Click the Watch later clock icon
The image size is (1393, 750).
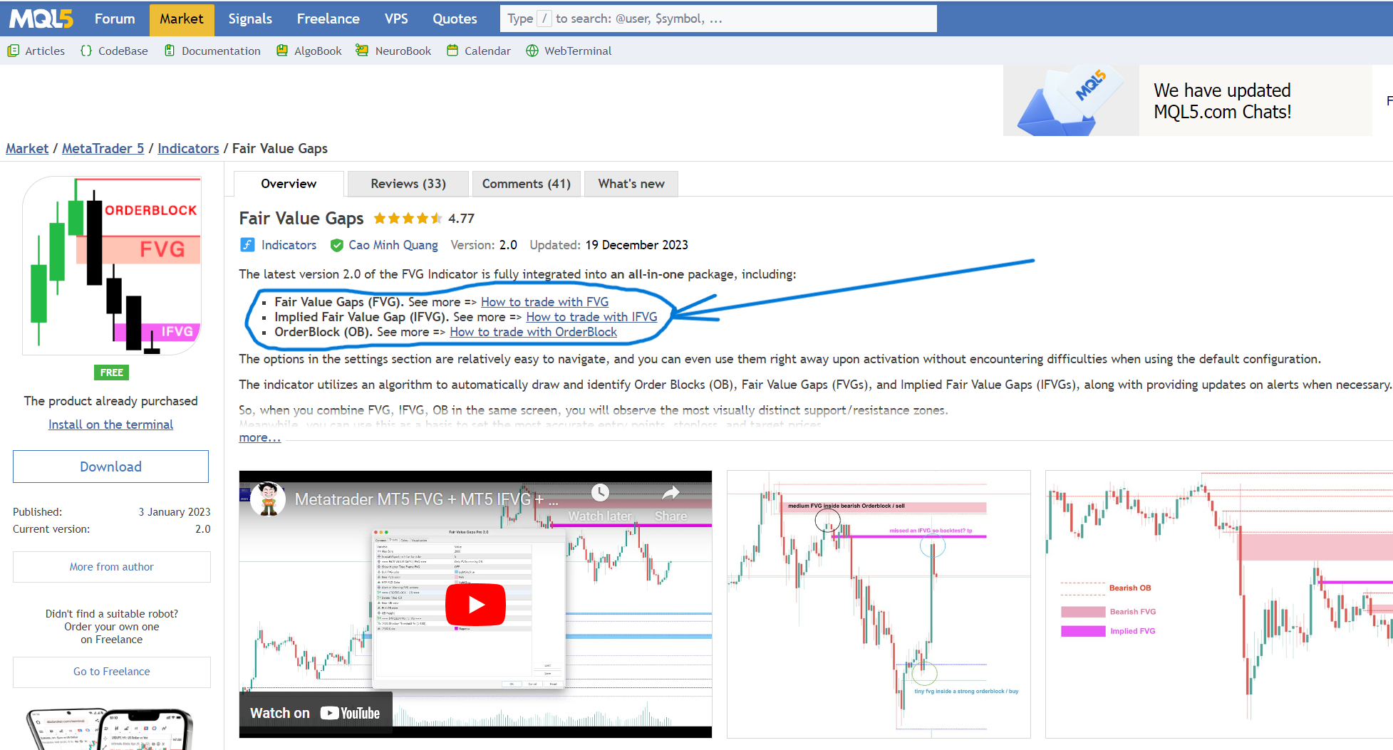[x=600, y=492]
